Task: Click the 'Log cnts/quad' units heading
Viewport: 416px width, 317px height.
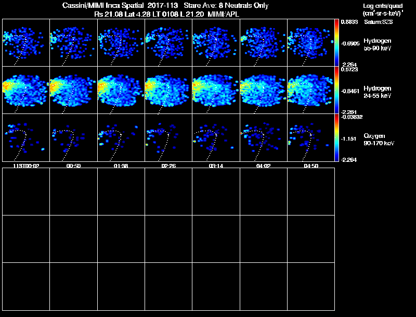Action: point(383,6)
